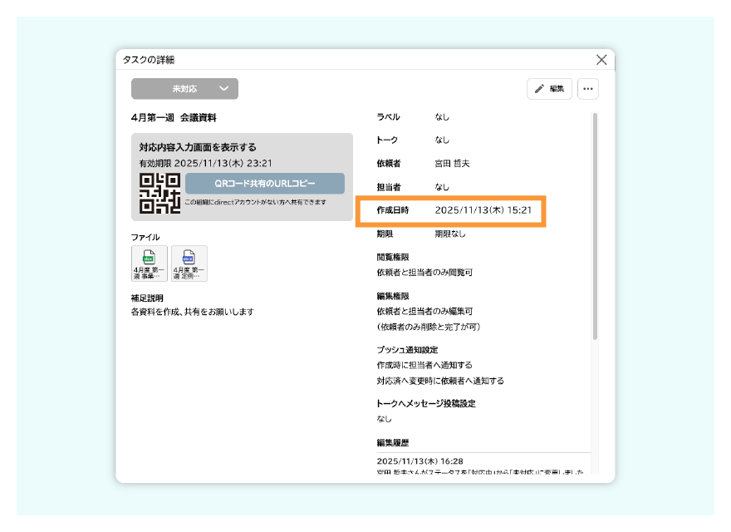Open the three-dot options menu
731x532 pixels.
588,88
